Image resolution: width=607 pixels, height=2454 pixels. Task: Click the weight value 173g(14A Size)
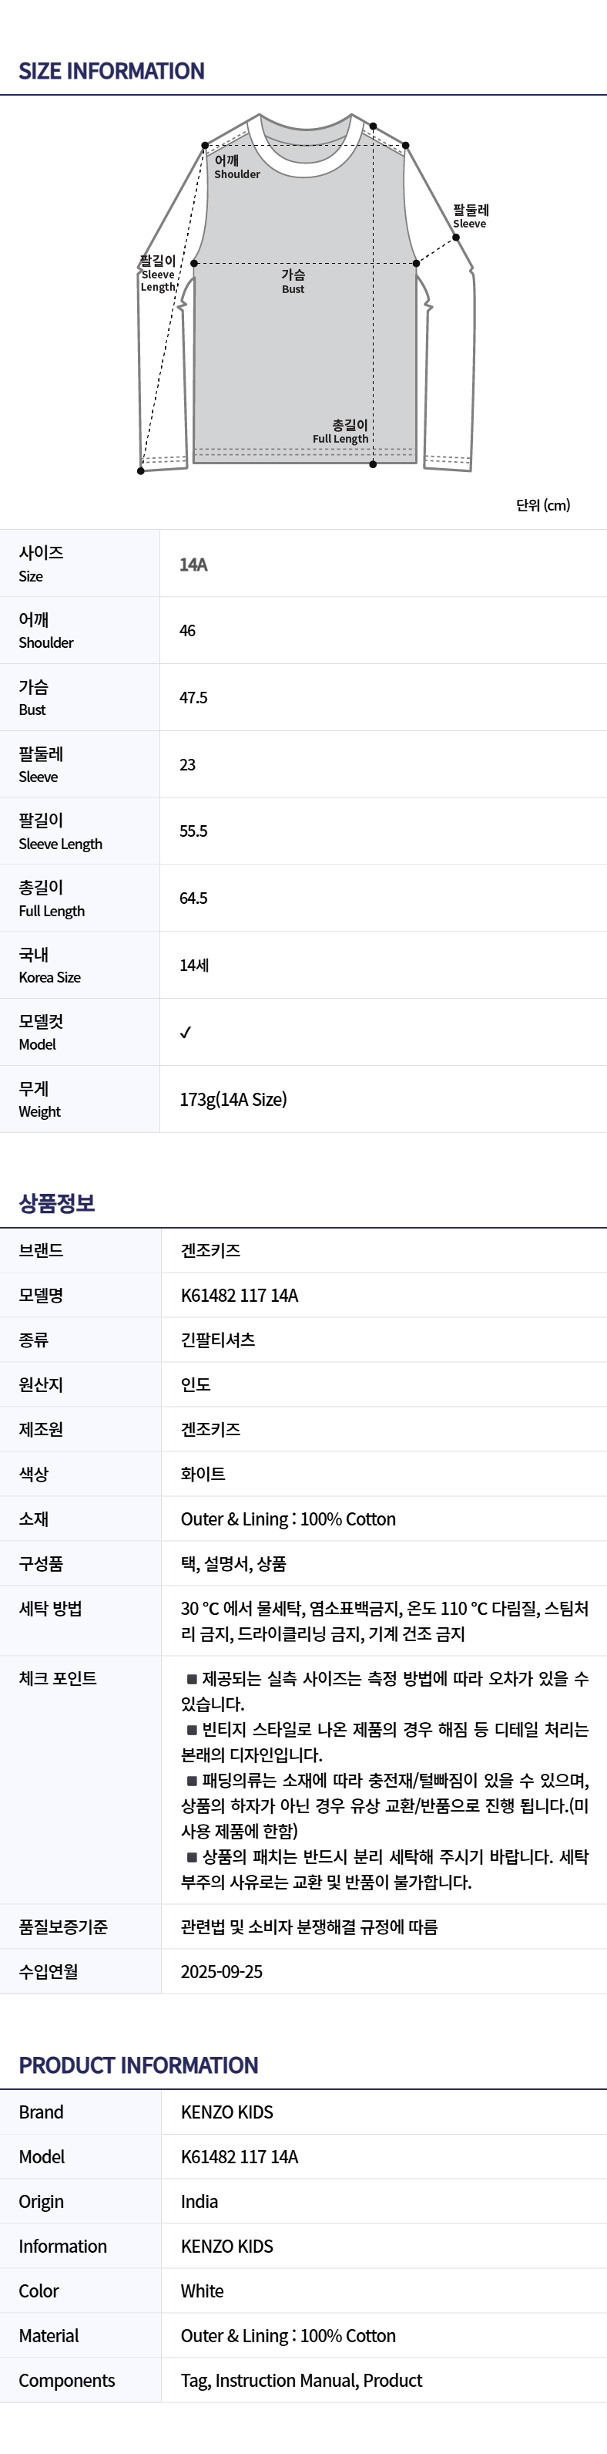[233, 1099]
